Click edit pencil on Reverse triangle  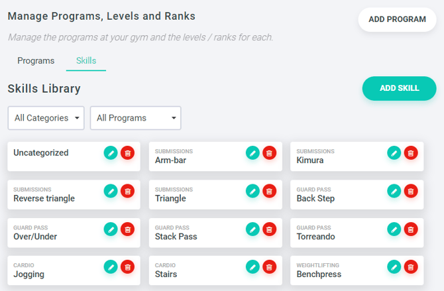pyautogui.click(x=111, y=192)
